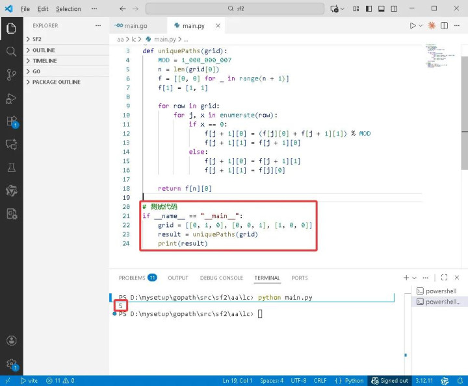This screenshot has height=386, width=468.
Task: Open the Accounts icon in activity bar
Action: pyautogui.click(x=11, y=341)
